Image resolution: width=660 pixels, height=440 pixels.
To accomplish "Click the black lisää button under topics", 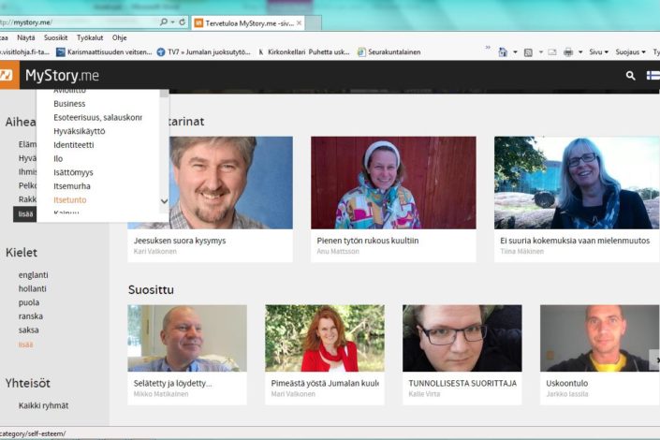I will tap(25, 214).
